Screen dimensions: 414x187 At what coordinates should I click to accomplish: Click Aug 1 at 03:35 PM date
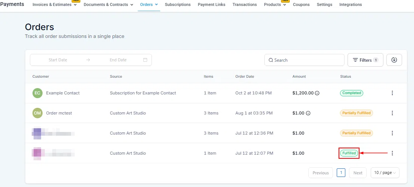[254, 113]
